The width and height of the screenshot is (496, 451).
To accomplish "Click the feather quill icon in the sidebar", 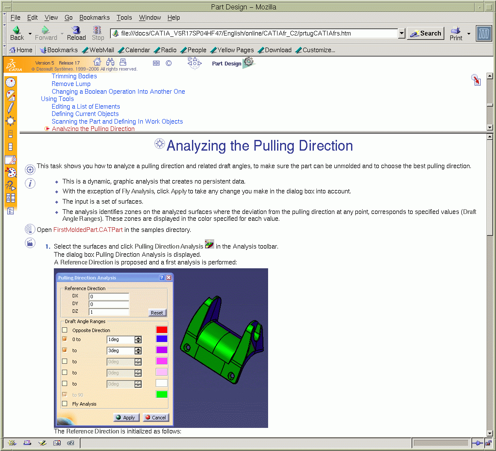I will (10, 108).
